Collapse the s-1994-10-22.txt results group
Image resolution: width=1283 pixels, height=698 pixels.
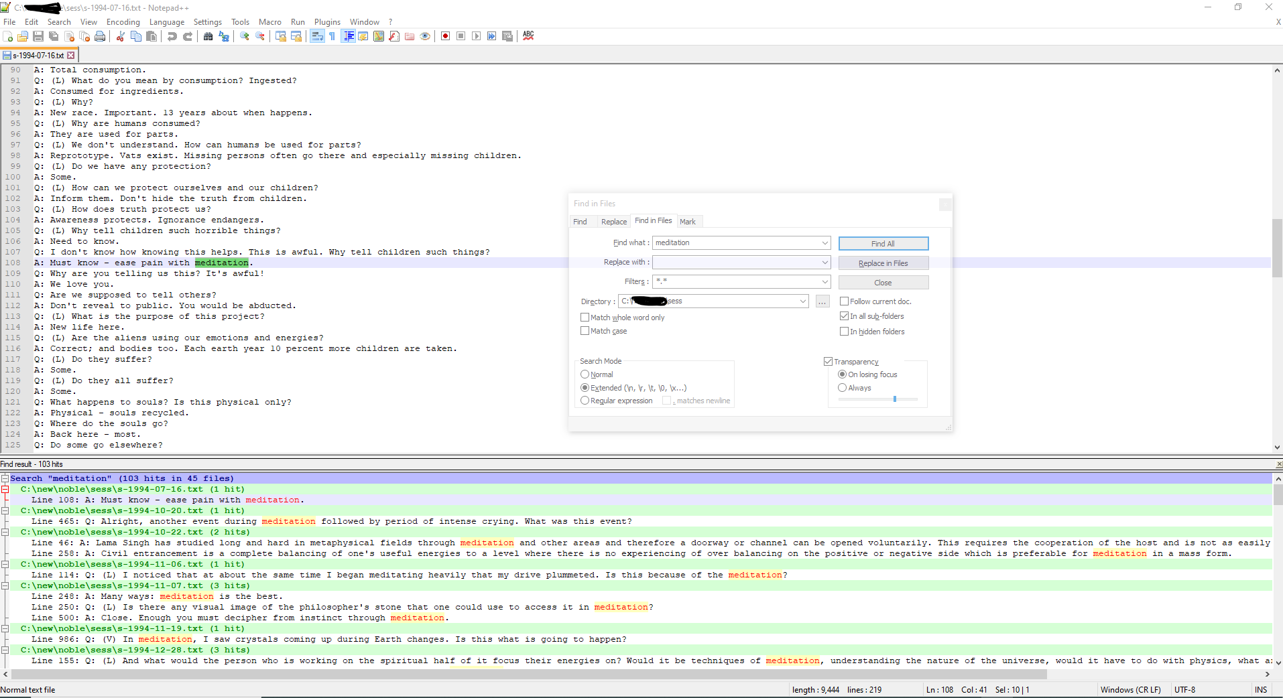coord(5,533)
